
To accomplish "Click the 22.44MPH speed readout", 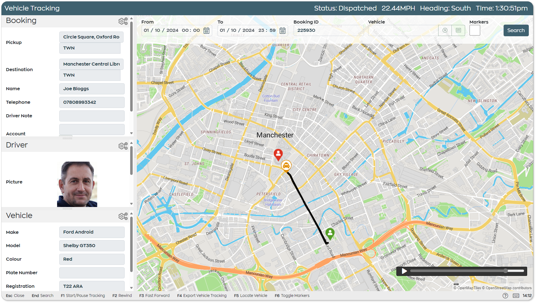I will (398, 8).
